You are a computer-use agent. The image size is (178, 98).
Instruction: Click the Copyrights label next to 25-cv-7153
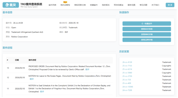(x=166, y=66)
